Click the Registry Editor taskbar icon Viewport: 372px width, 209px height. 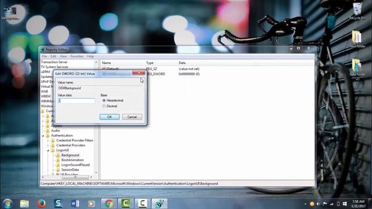pos(159,204)
